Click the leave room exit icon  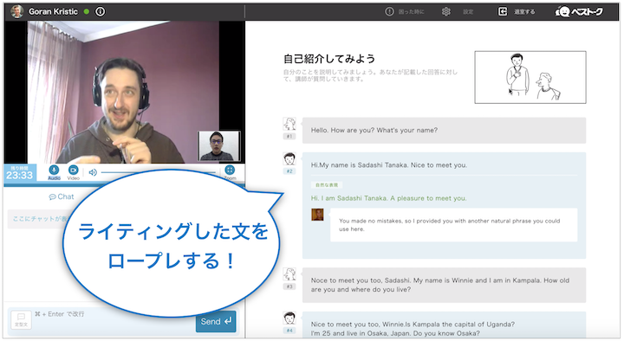click(x=503, y=11)
